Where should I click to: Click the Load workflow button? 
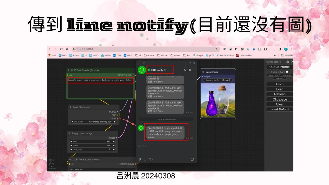tap(280, 89)
